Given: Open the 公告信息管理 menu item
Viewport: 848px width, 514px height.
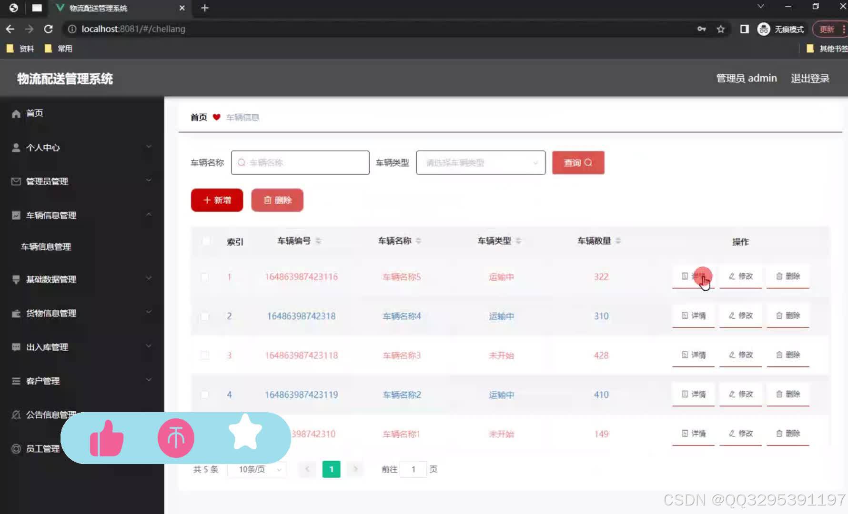Looking at the screenshot, I should point(50,415).
